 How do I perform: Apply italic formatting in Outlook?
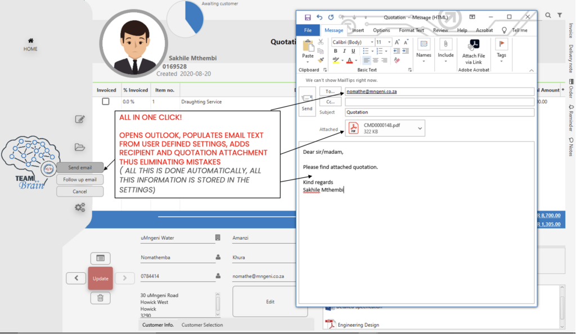pos(344,51)
